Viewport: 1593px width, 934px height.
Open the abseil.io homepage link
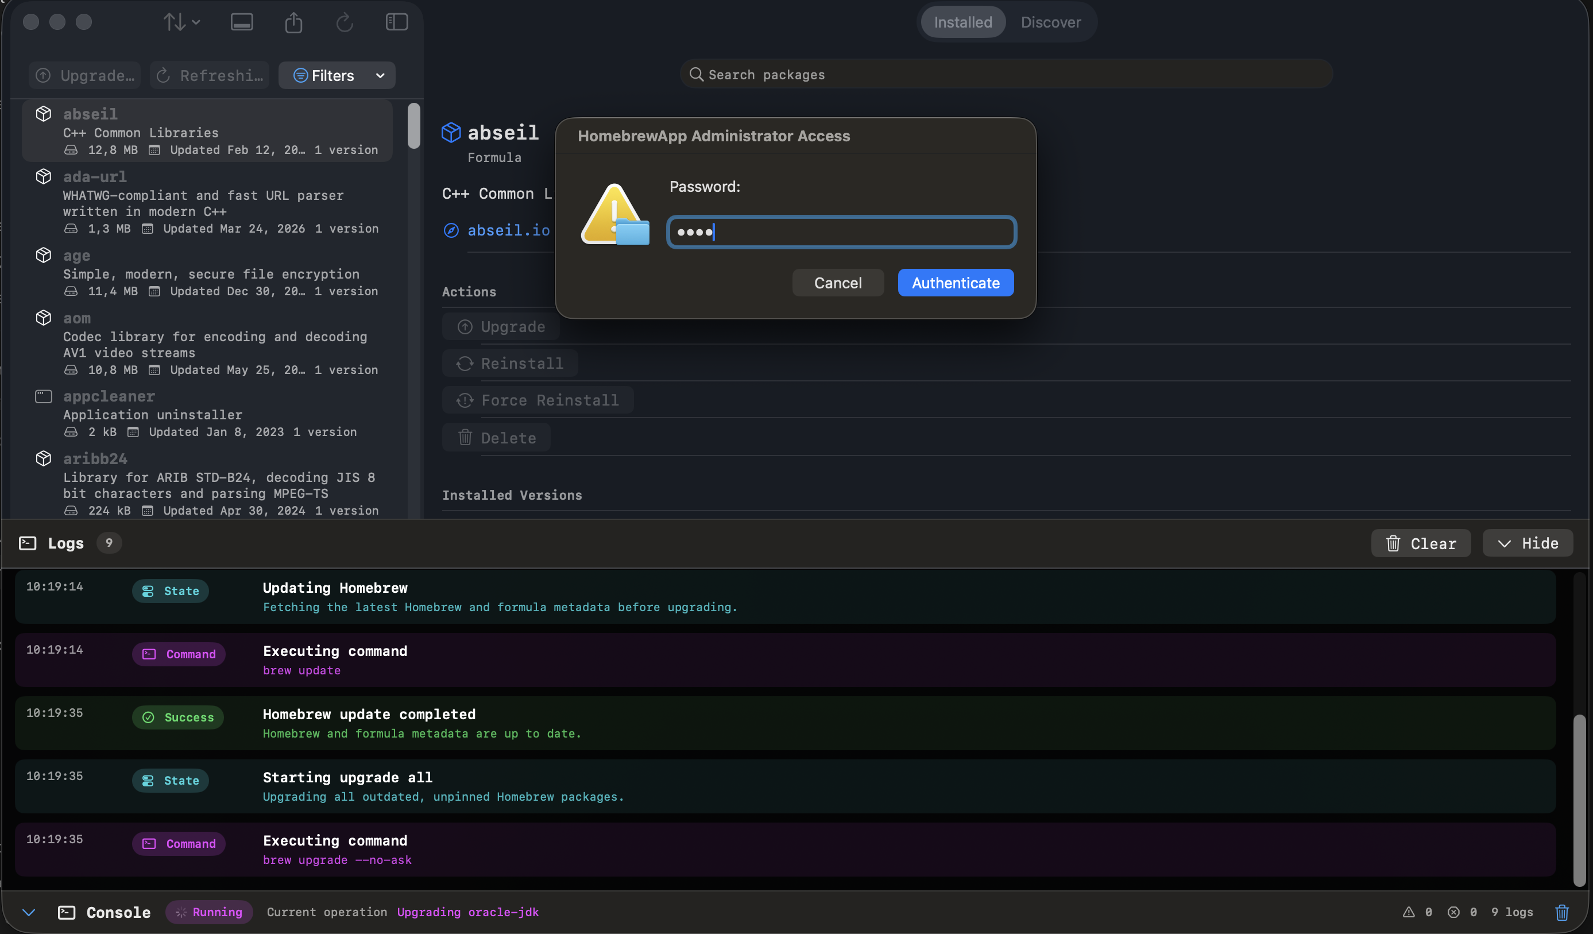[508, 230]
